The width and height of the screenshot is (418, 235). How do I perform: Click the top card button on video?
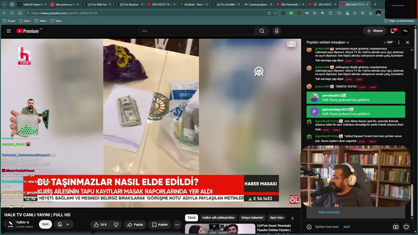[x=291, y=44]
